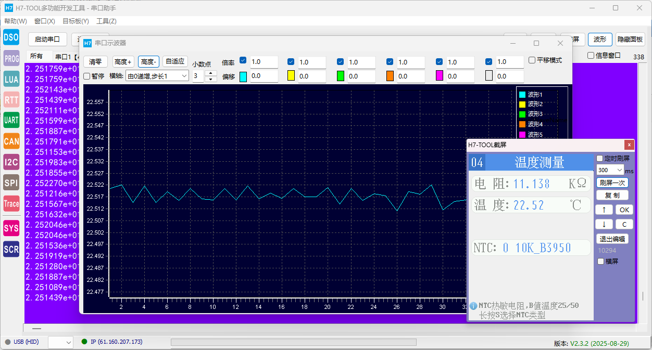Open the Trace sidebar icon
Image resolution: width=652 pixels, height=350 pixels.
click(11, 204)
